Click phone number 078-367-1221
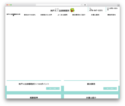This screenshot has height=106, width=125. [96, 11]
